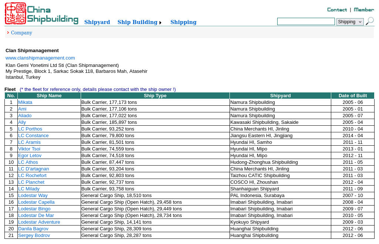Screen dimensions: 379x244
Task: Click the China Shipbuilding logo
Action: click(x=41, y=14)
